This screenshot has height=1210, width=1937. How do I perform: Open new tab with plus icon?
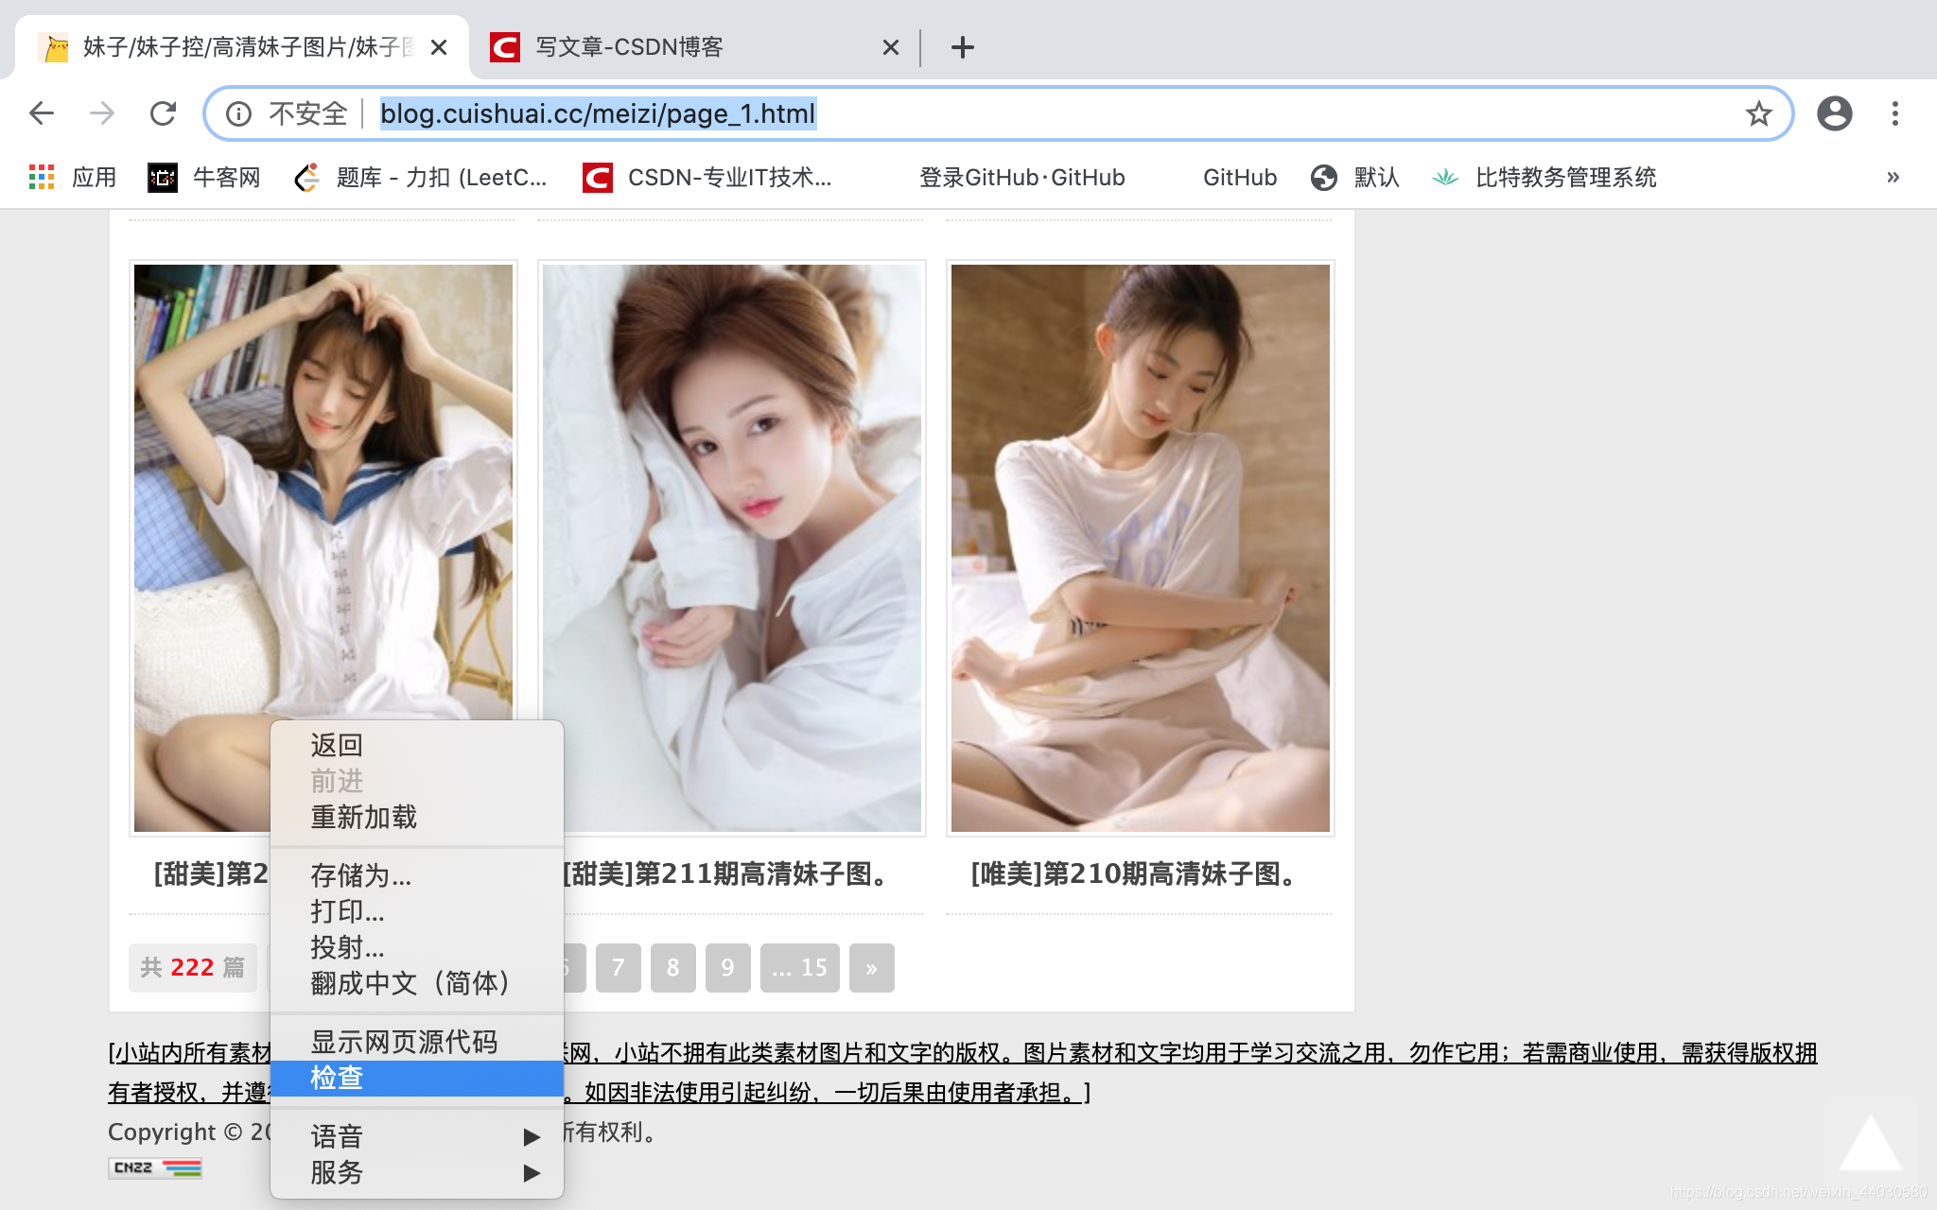(962, 47)
